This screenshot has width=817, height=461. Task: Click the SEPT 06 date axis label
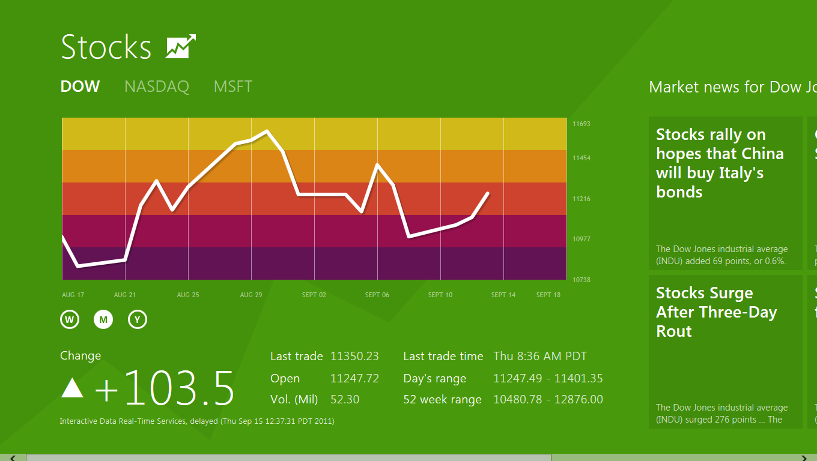(377, 295)
